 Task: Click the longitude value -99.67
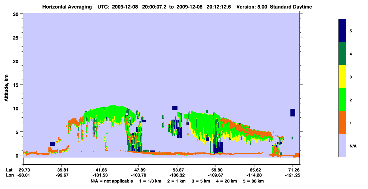click(x=62, y=175)
